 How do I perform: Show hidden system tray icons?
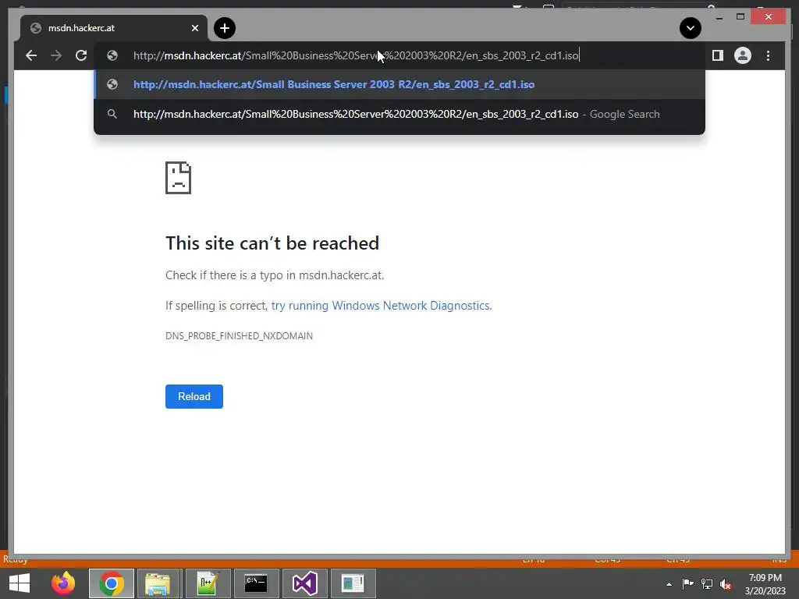[x=669, y=584]
